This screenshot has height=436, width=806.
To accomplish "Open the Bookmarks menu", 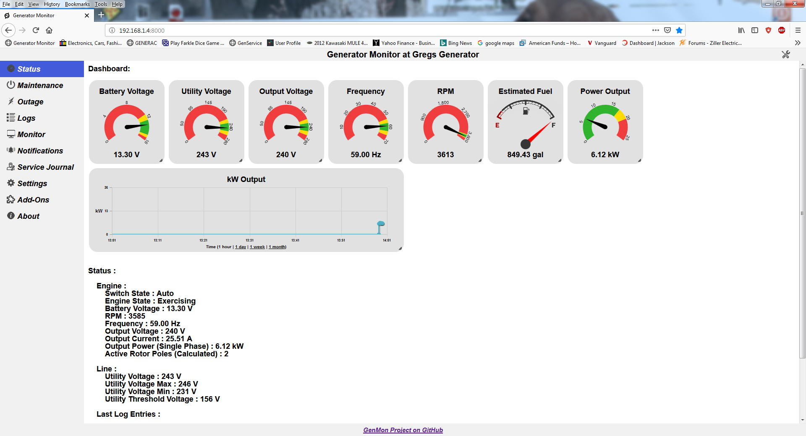I will tap(77, 4).
